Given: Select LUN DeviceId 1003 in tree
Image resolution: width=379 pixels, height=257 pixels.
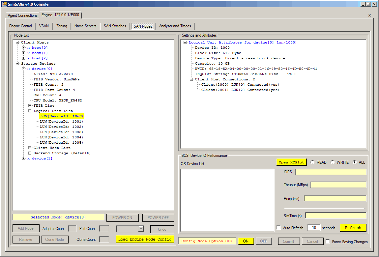Looking at the screenshot, I should [x=61, y=132].
